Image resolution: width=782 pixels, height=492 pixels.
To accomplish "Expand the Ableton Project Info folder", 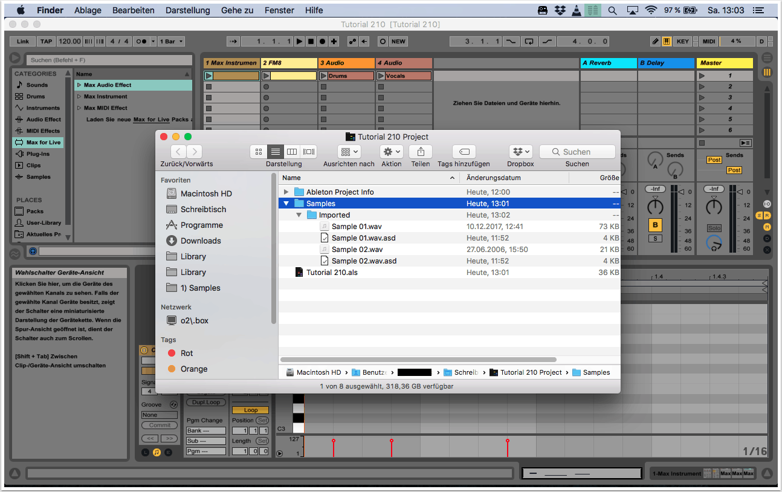I will click(286, 192).
